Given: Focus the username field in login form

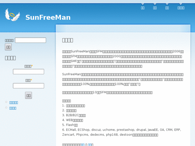Looking at the screenshot, I should pos(28,72).
